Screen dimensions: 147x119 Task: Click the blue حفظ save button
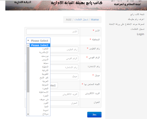point(94,115)
